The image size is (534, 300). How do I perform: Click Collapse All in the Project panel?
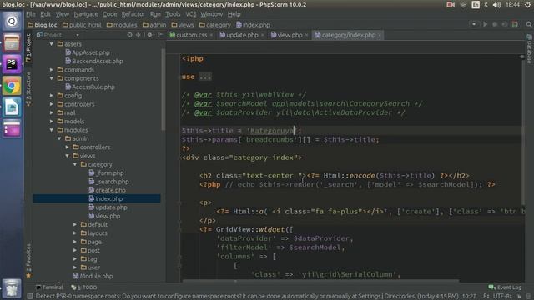click(x=139, y=35)
